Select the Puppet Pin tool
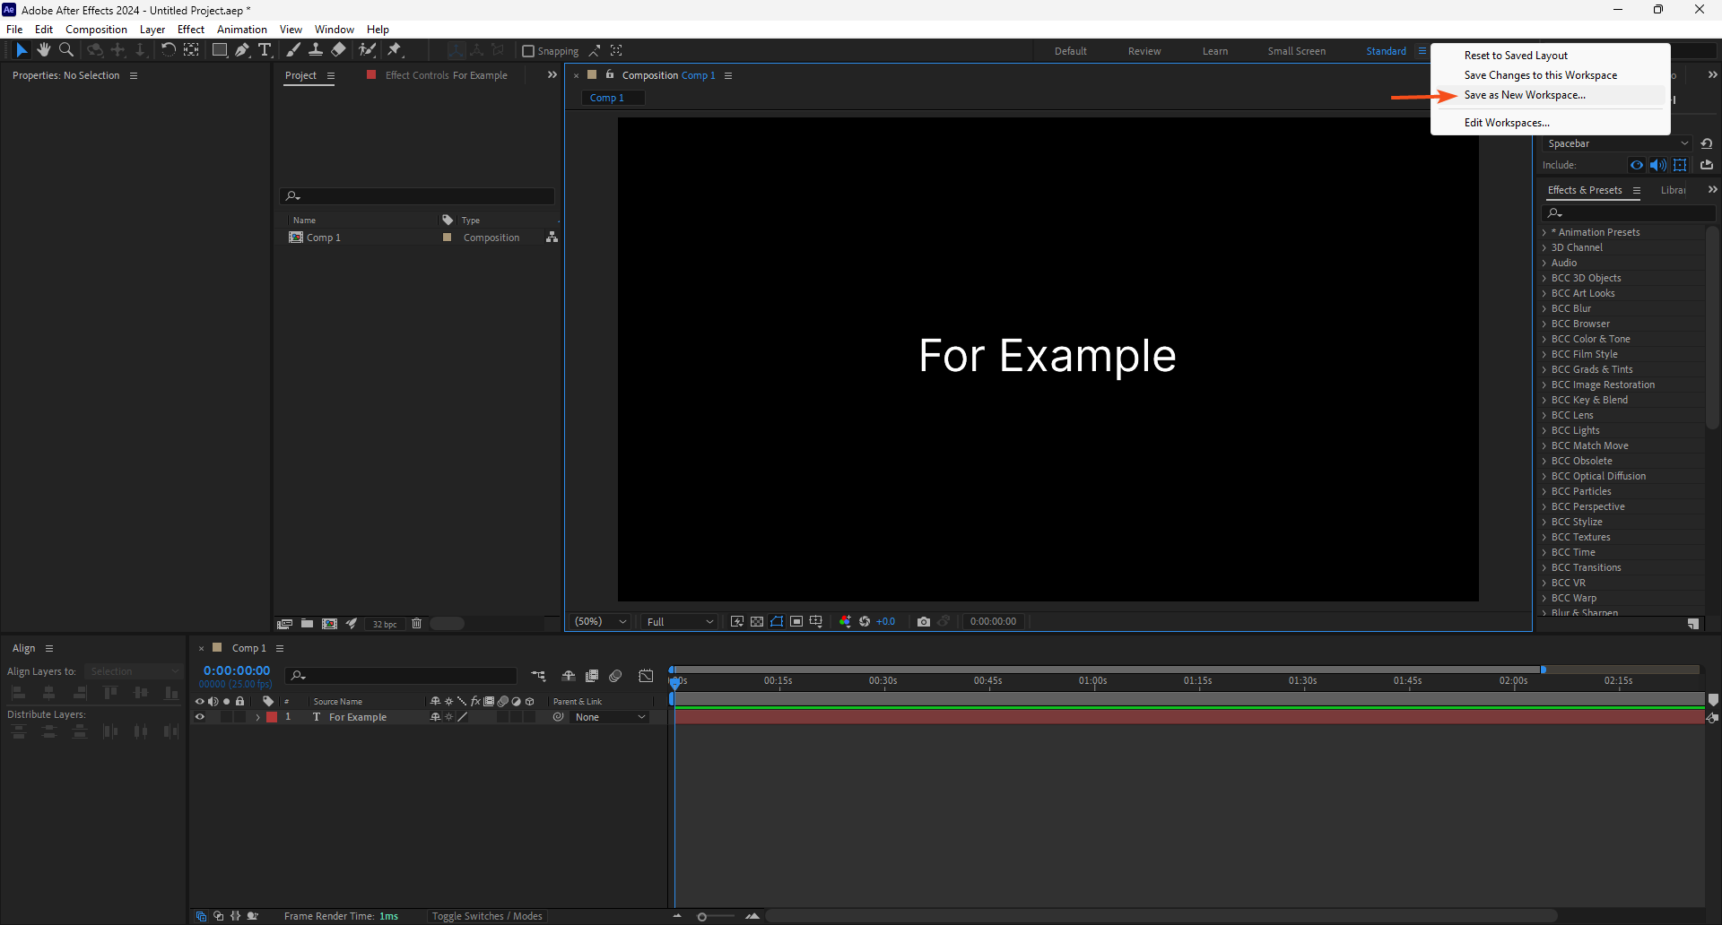Screen dimensions: 1722x925 tap(395, 50)
